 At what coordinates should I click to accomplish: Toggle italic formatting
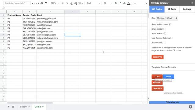pyautogui.click(x=120, y=3)
